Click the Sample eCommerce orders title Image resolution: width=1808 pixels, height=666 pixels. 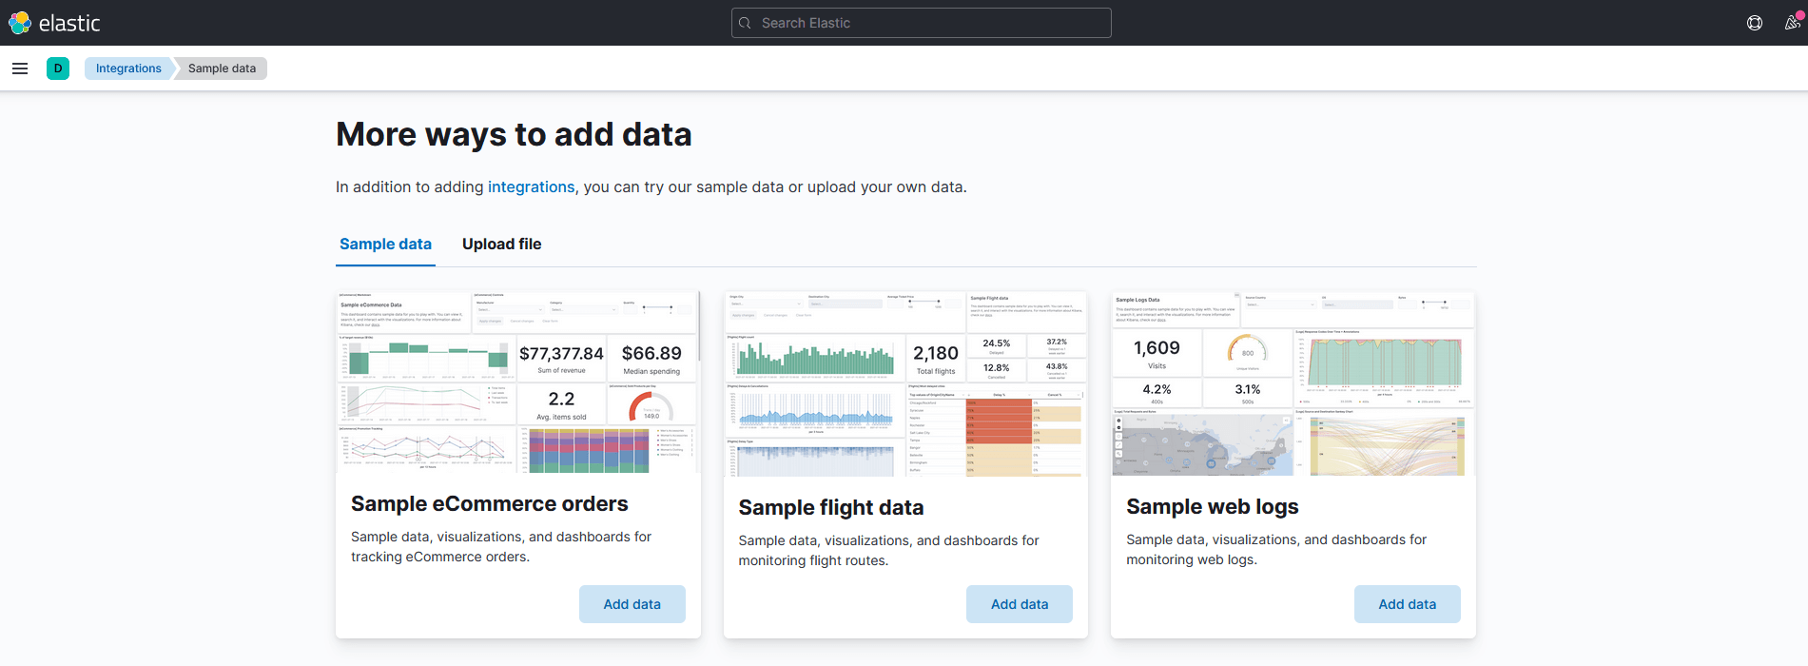[x=490, y=504]
